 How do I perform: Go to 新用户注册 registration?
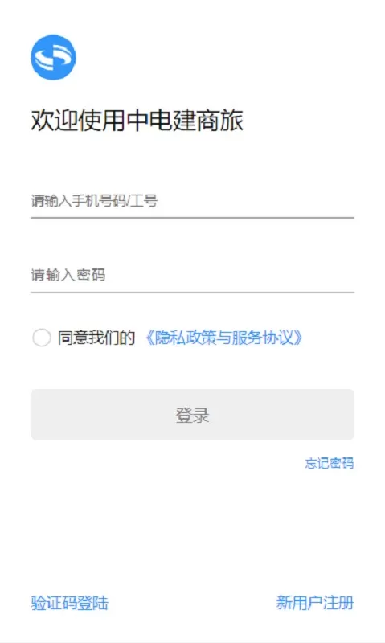click(x=315, y=603)
